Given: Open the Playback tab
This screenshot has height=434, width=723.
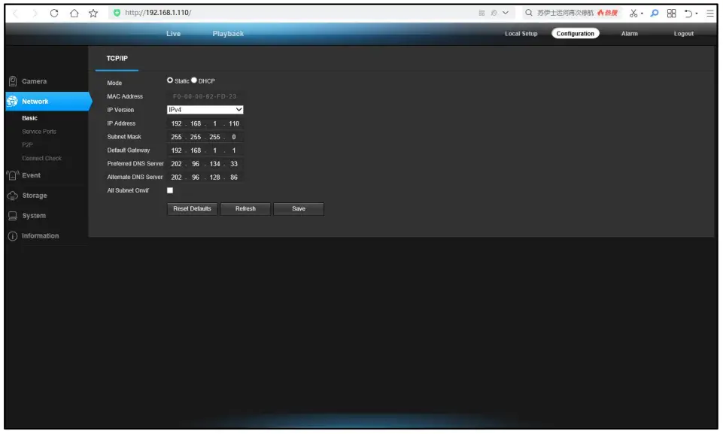Looking at the screenshot, I should click(228, 34).
